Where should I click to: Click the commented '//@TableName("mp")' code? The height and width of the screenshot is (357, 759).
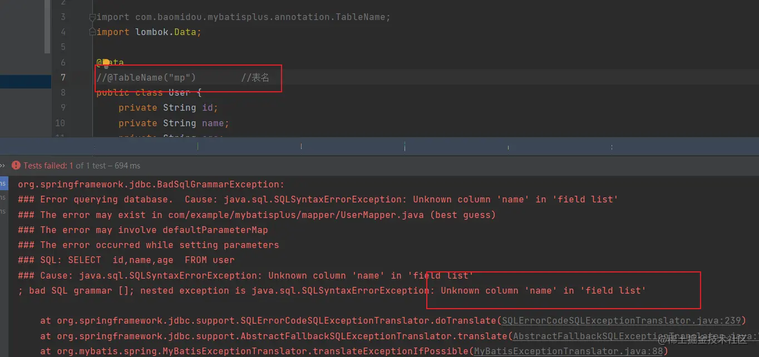tap(146, 77)
